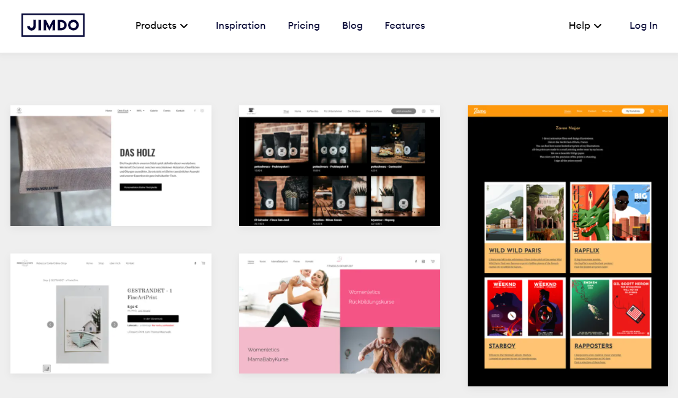Screen dimensions: 678x398
Task: Click the Instagram icon in the fitness site header
Action: point(423,261)
